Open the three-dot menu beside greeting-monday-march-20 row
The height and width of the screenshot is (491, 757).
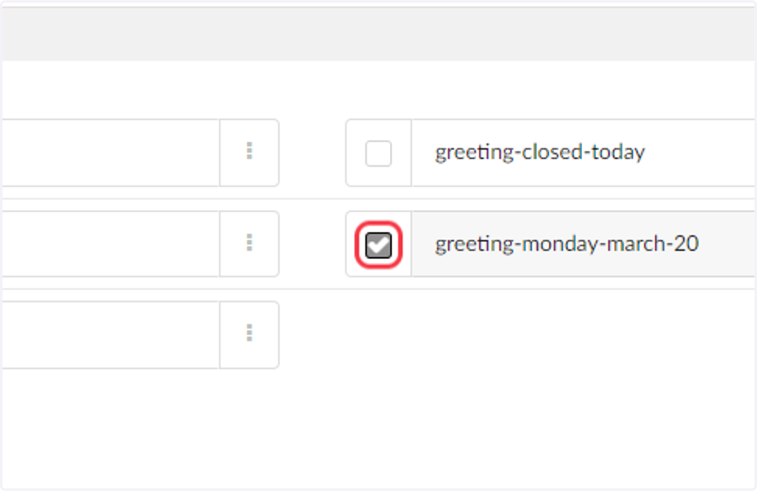(249, 243)
